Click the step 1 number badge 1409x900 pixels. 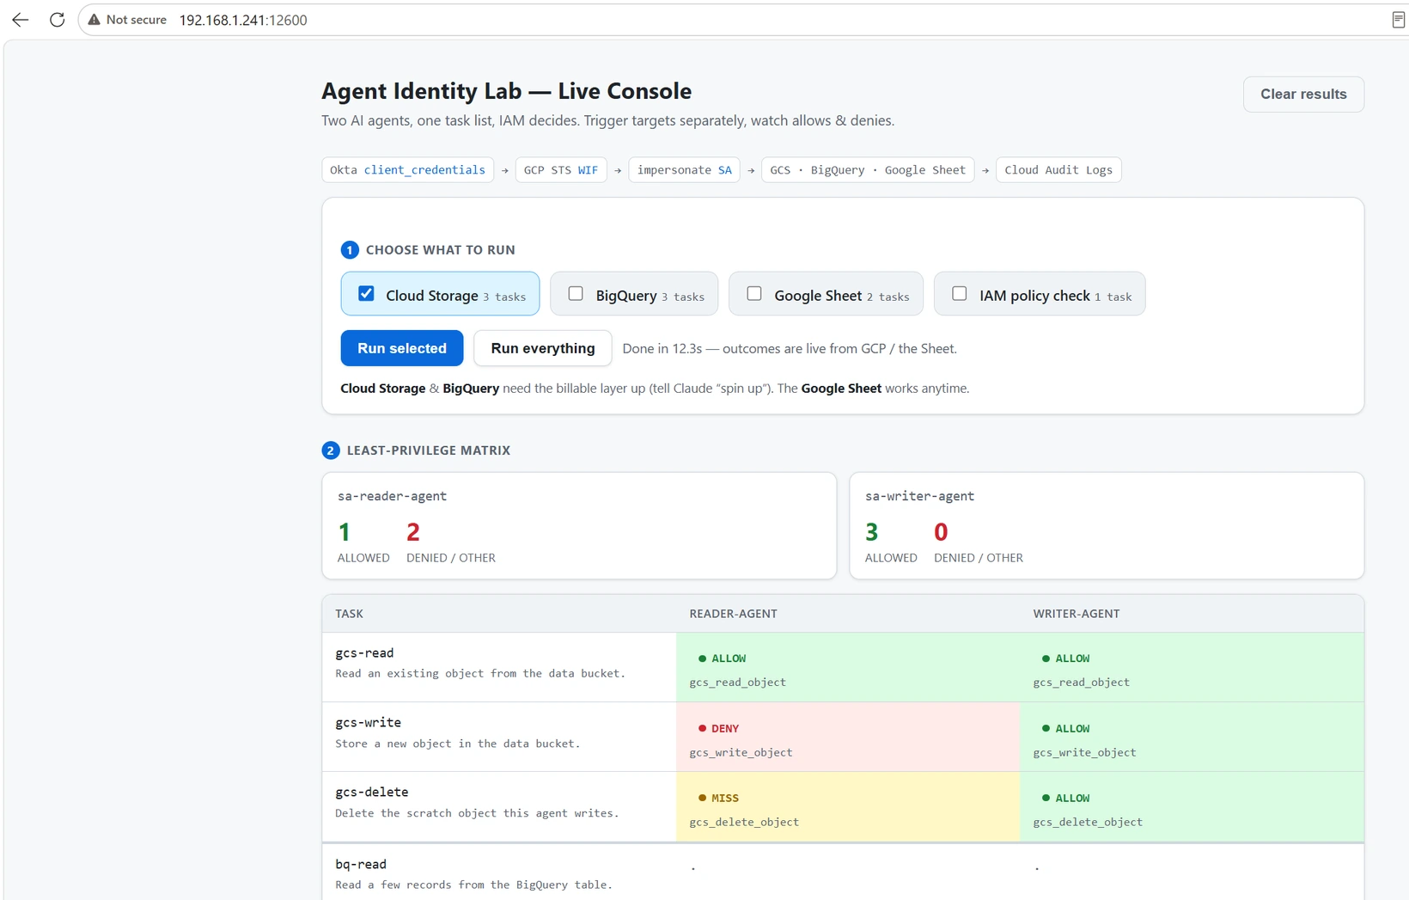pos(350,250)
